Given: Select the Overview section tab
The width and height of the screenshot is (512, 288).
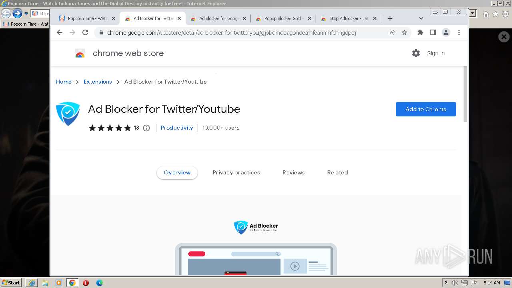Looking at the screenshot, I should coord(177,173).
